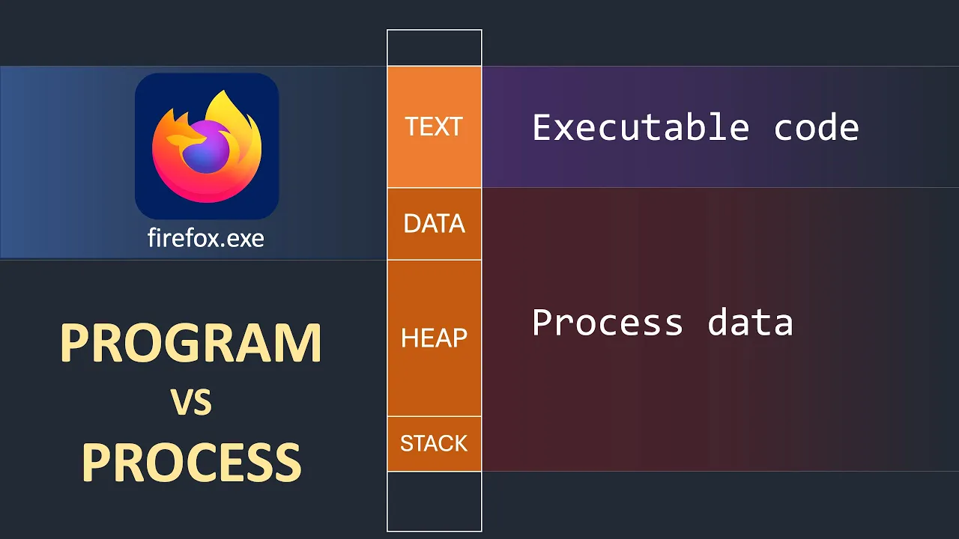This screenshot has width=959, height=539.
Task: Click the Firefox logo icon
Action: tap(207, 145)
